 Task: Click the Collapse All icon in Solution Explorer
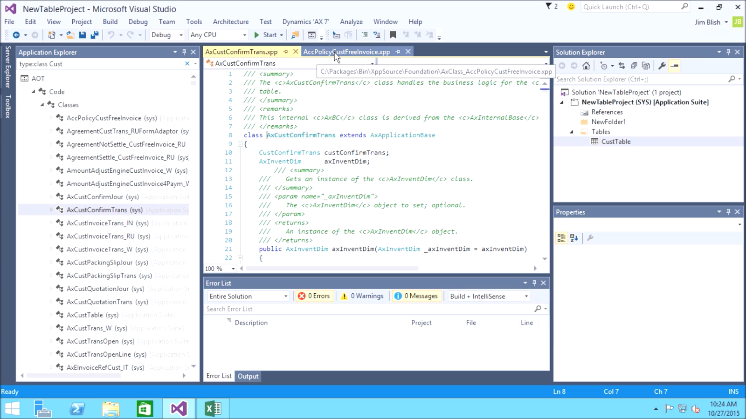click(x=634, y=66)
